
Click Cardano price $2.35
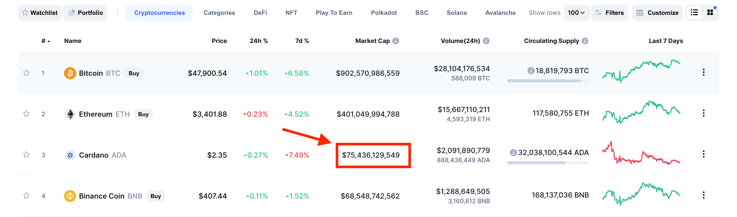[217, 155]
